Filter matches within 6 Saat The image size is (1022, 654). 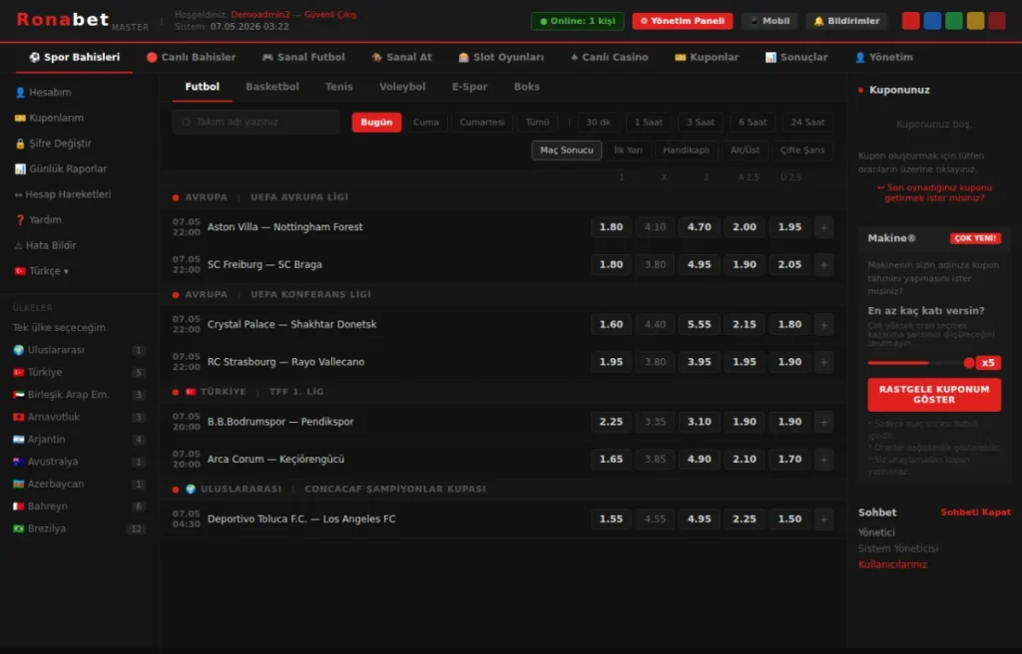753,123
